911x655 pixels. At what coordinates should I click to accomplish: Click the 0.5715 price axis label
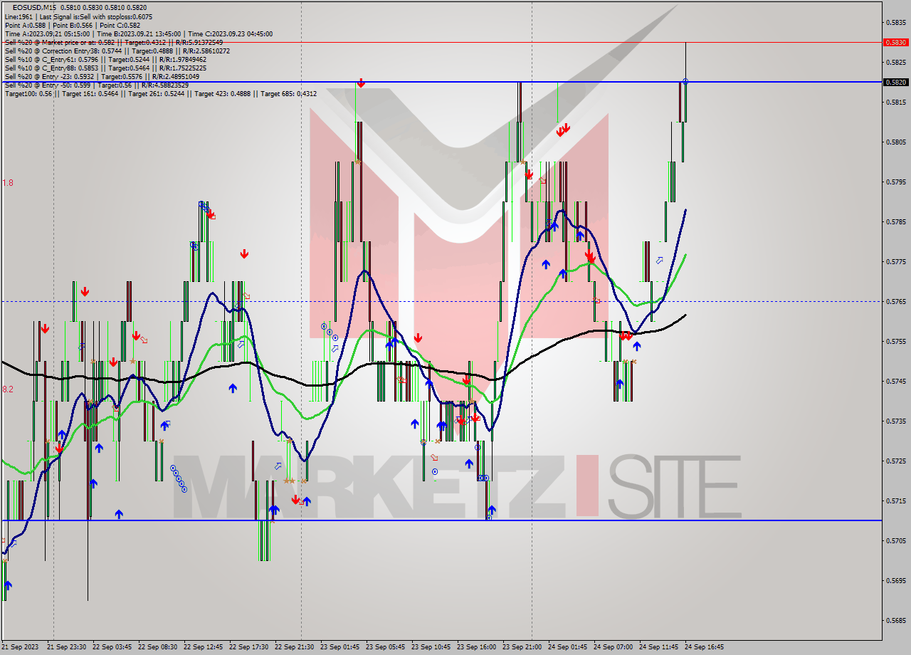(x=895, y=501)
